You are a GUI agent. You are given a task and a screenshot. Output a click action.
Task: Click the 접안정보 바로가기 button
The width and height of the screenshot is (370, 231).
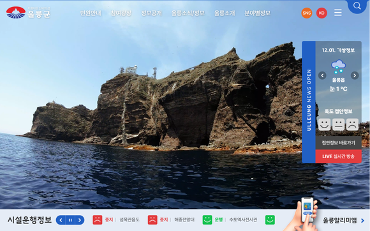[338, 143]
